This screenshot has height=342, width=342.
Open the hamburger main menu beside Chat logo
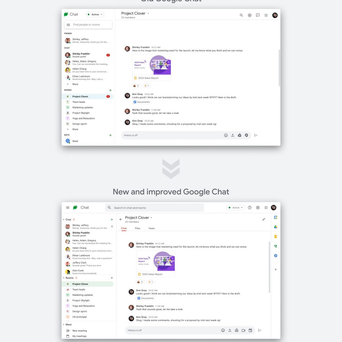click(x=68, y=207)
